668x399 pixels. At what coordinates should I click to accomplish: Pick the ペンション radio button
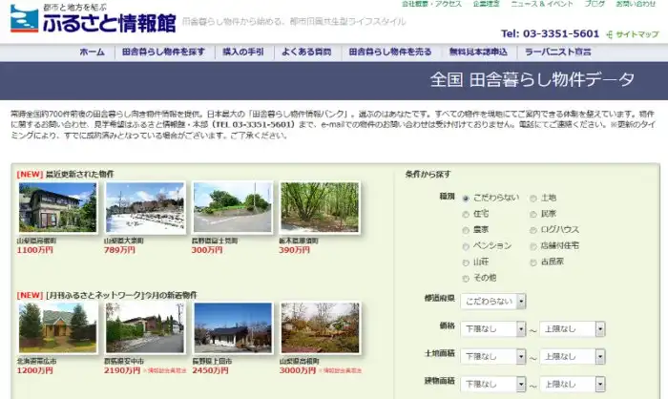click(466, 245)
